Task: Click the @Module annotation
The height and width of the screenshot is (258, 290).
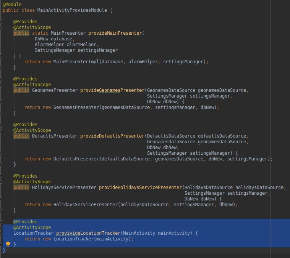Action: click(12, 5)
